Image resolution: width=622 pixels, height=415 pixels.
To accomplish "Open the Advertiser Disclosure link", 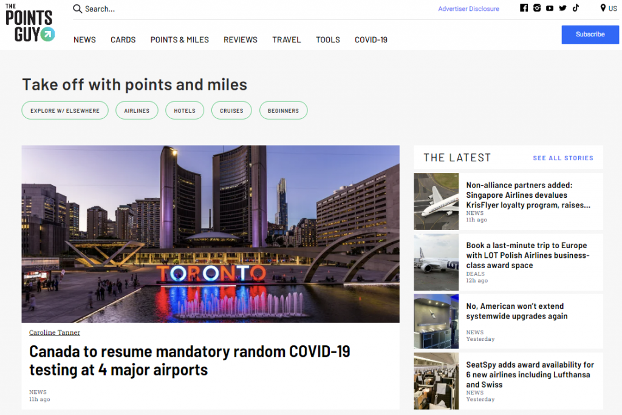I will coord(468,8).
